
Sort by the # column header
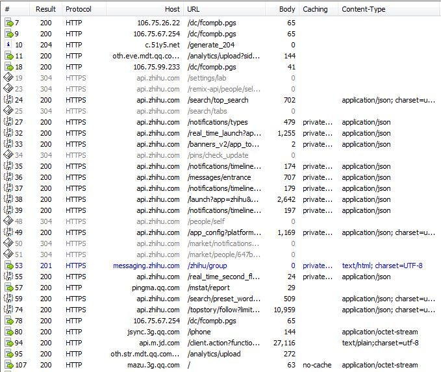tap(15, 9)
